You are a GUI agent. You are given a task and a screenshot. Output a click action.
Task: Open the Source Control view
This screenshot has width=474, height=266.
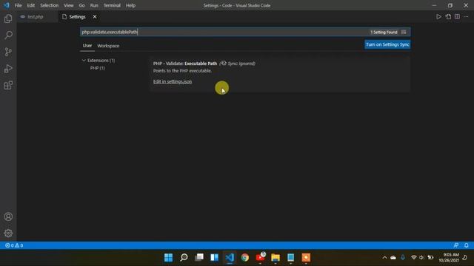(8, 52)
